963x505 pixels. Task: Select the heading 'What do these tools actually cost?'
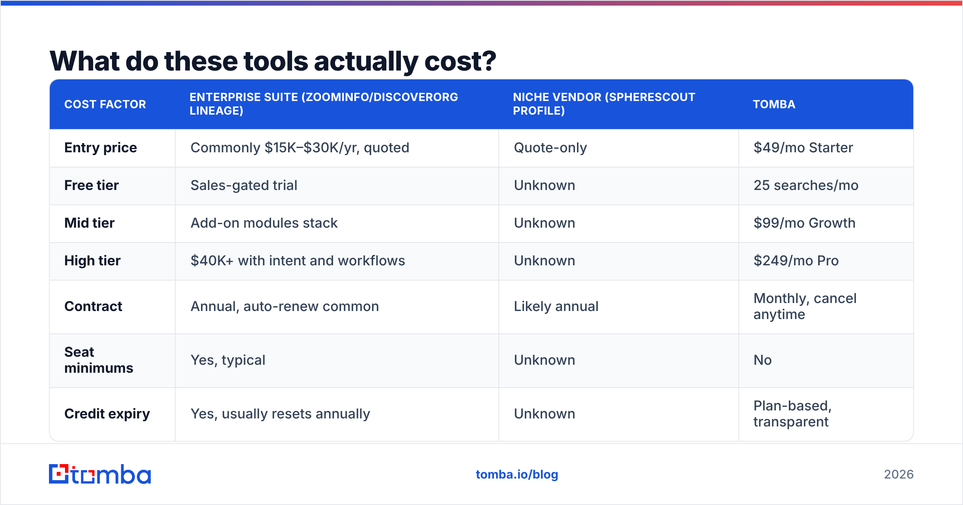pos(273,61)
